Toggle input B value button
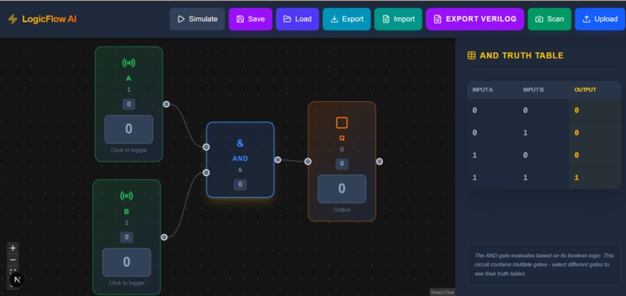The width and height of the screenshot is (626, 296). point(127,262)
